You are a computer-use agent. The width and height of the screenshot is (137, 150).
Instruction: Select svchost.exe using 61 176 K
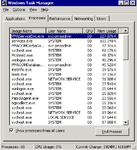(64, 50)
